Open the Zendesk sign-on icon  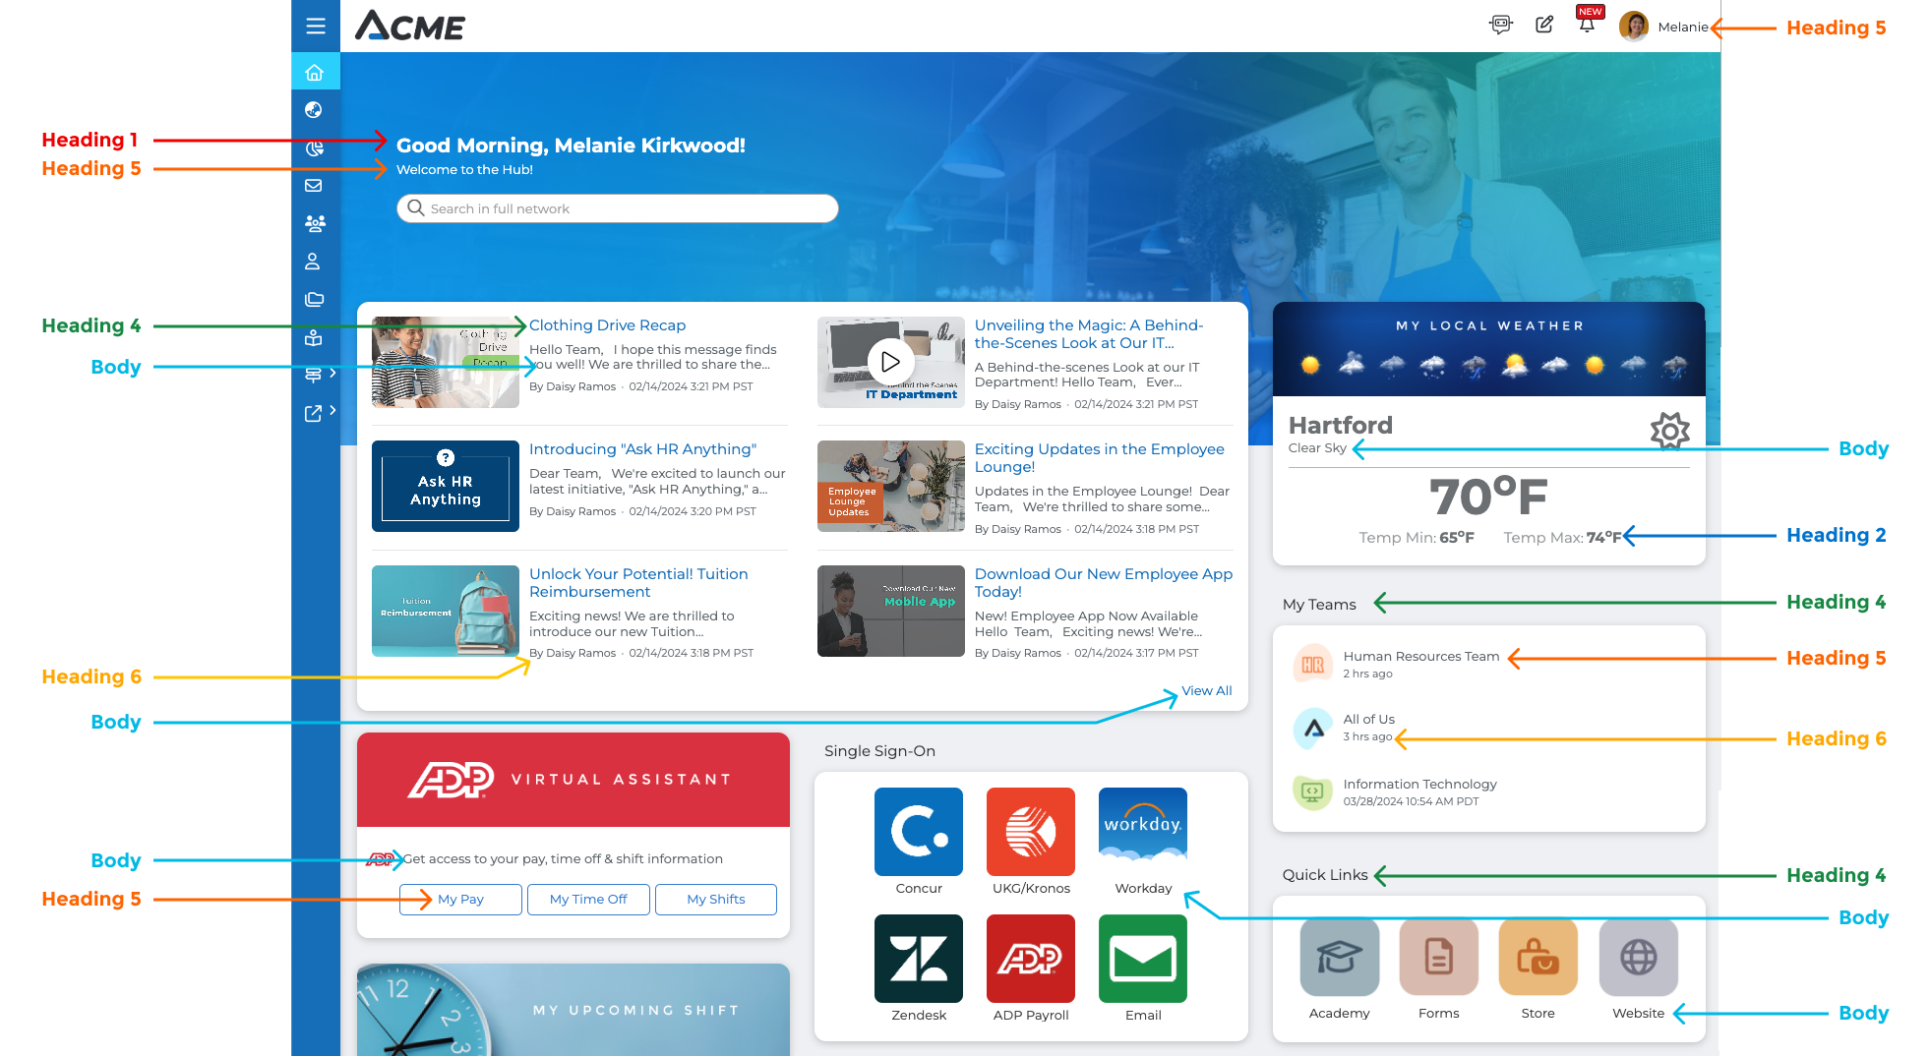[918, 959]
